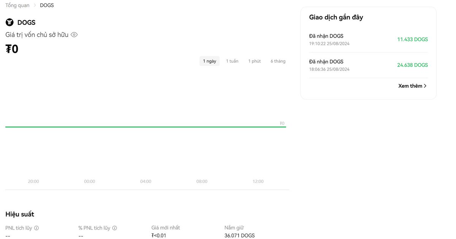Click the DOGS token logo icon

9,22
